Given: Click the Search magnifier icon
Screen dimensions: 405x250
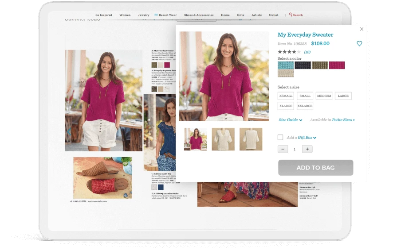Looking at the screenshot, I should coord(291,15).
